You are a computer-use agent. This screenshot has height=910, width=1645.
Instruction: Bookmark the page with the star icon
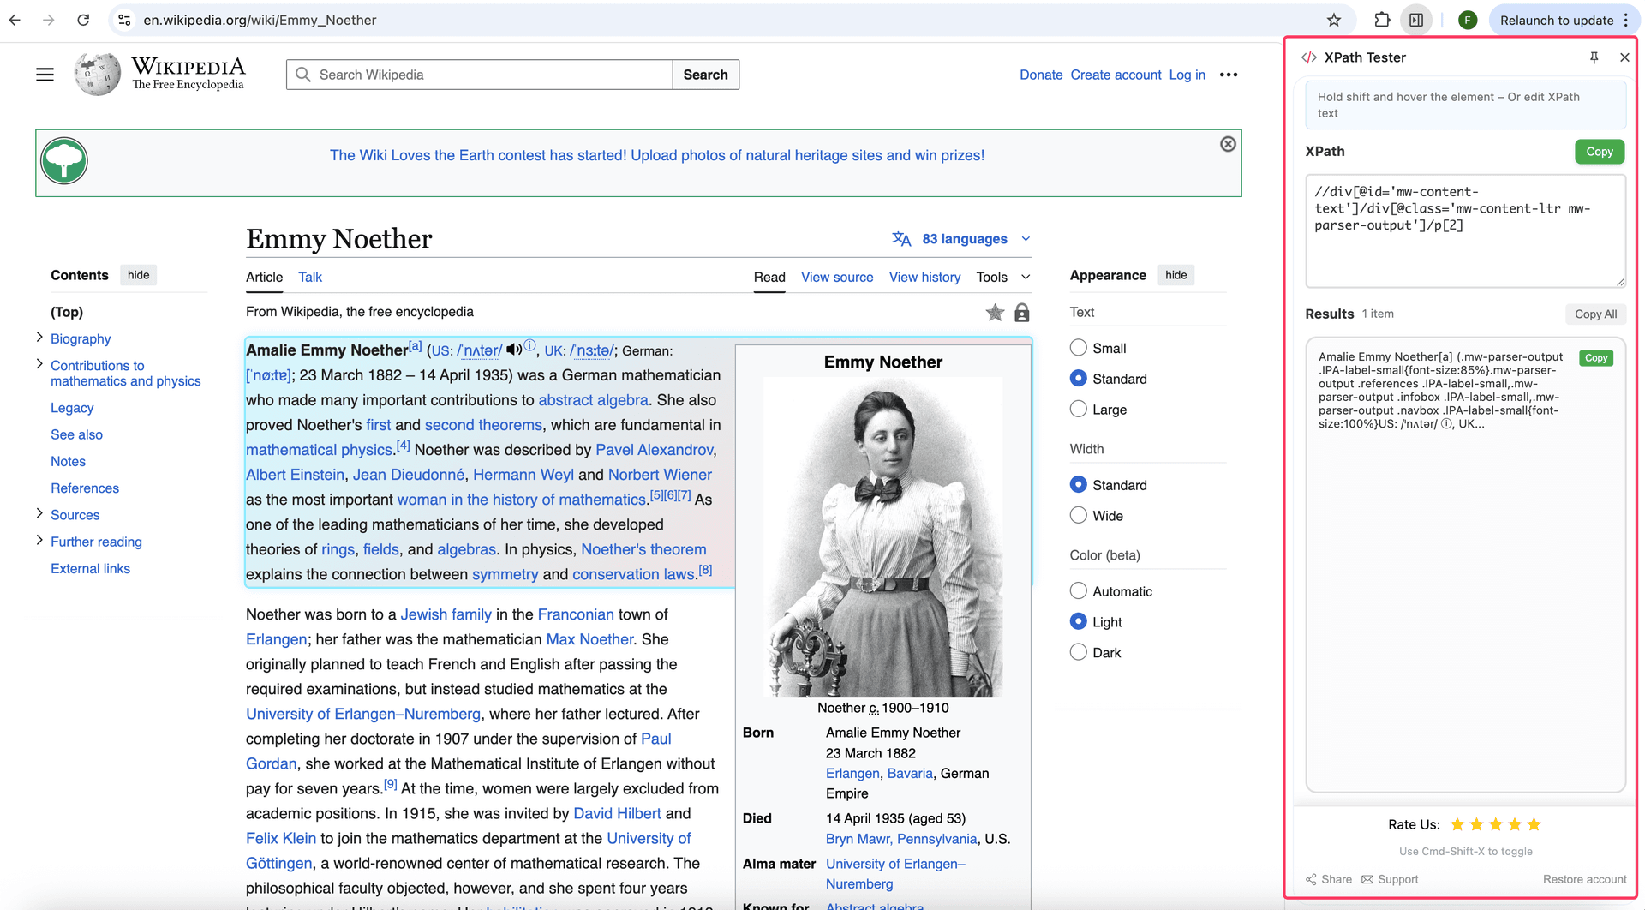(1333, 19)
